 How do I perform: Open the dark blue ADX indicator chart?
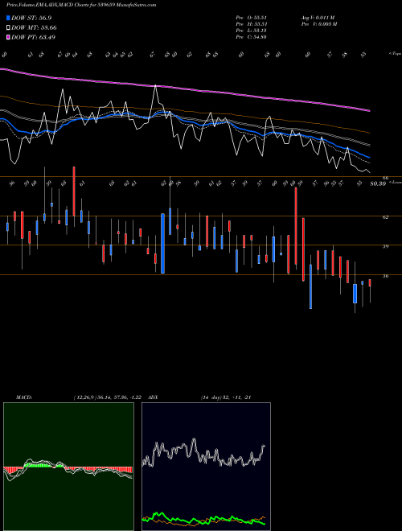coord(206,467)
